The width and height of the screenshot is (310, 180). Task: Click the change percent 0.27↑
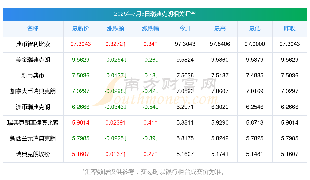(x=150, y=154)
